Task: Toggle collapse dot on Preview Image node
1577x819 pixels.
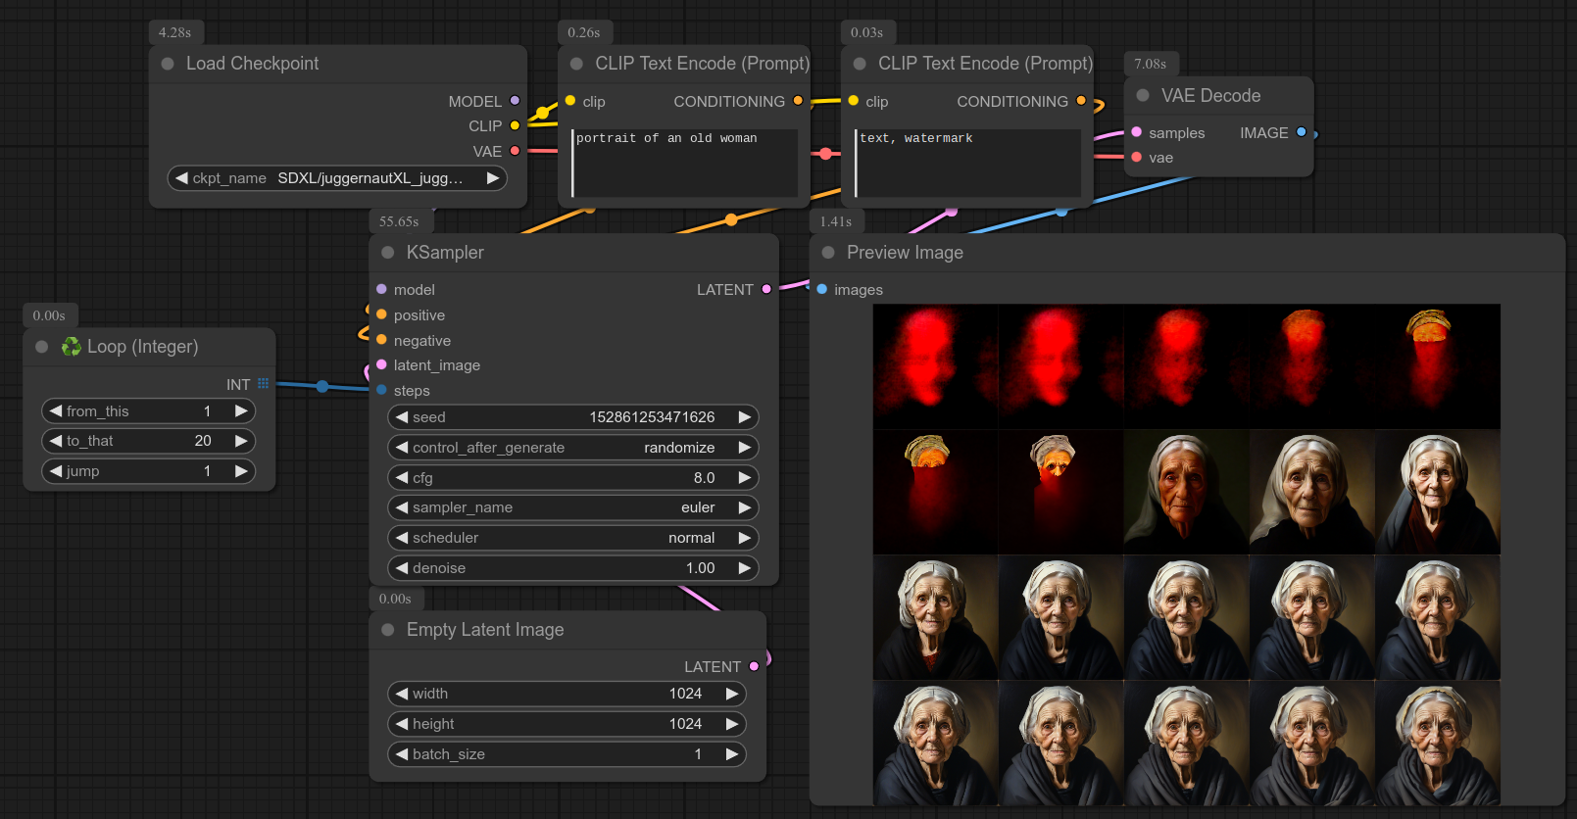Action: point(828,253)
